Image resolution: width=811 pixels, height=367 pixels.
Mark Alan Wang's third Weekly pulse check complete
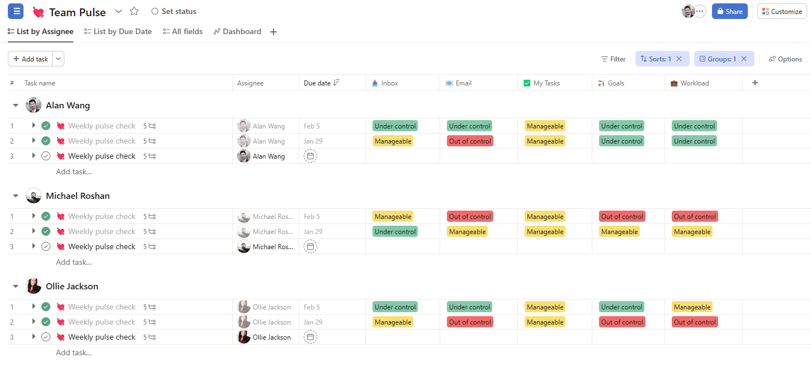click(x=46, y=156)
